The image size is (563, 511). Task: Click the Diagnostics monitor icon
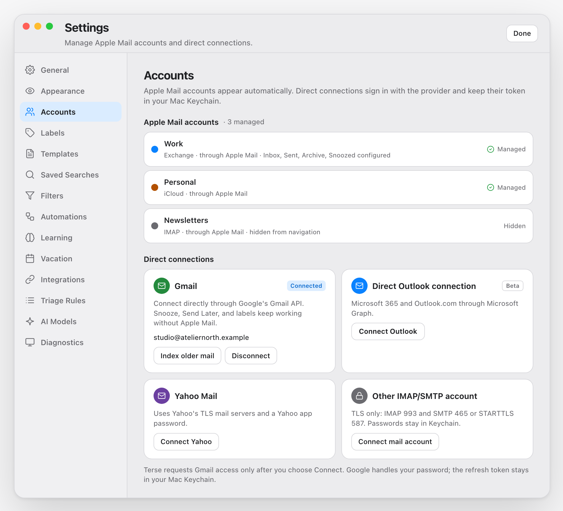[30, 343]
